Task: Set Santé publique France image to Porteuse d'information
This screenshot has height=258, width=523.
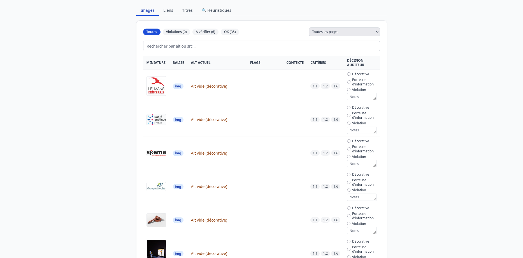Action: click(349, 115)
